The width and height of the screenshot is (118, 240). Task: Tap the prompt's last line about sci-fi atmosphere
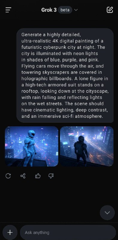62,116
